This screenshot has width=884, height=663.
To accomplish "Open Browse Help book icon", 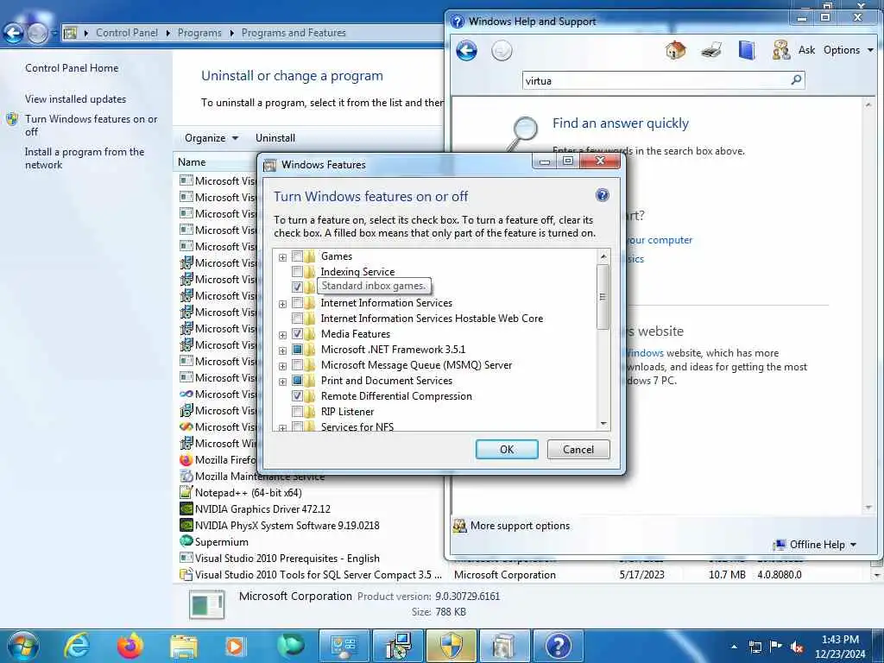I will tap(747, 50).
